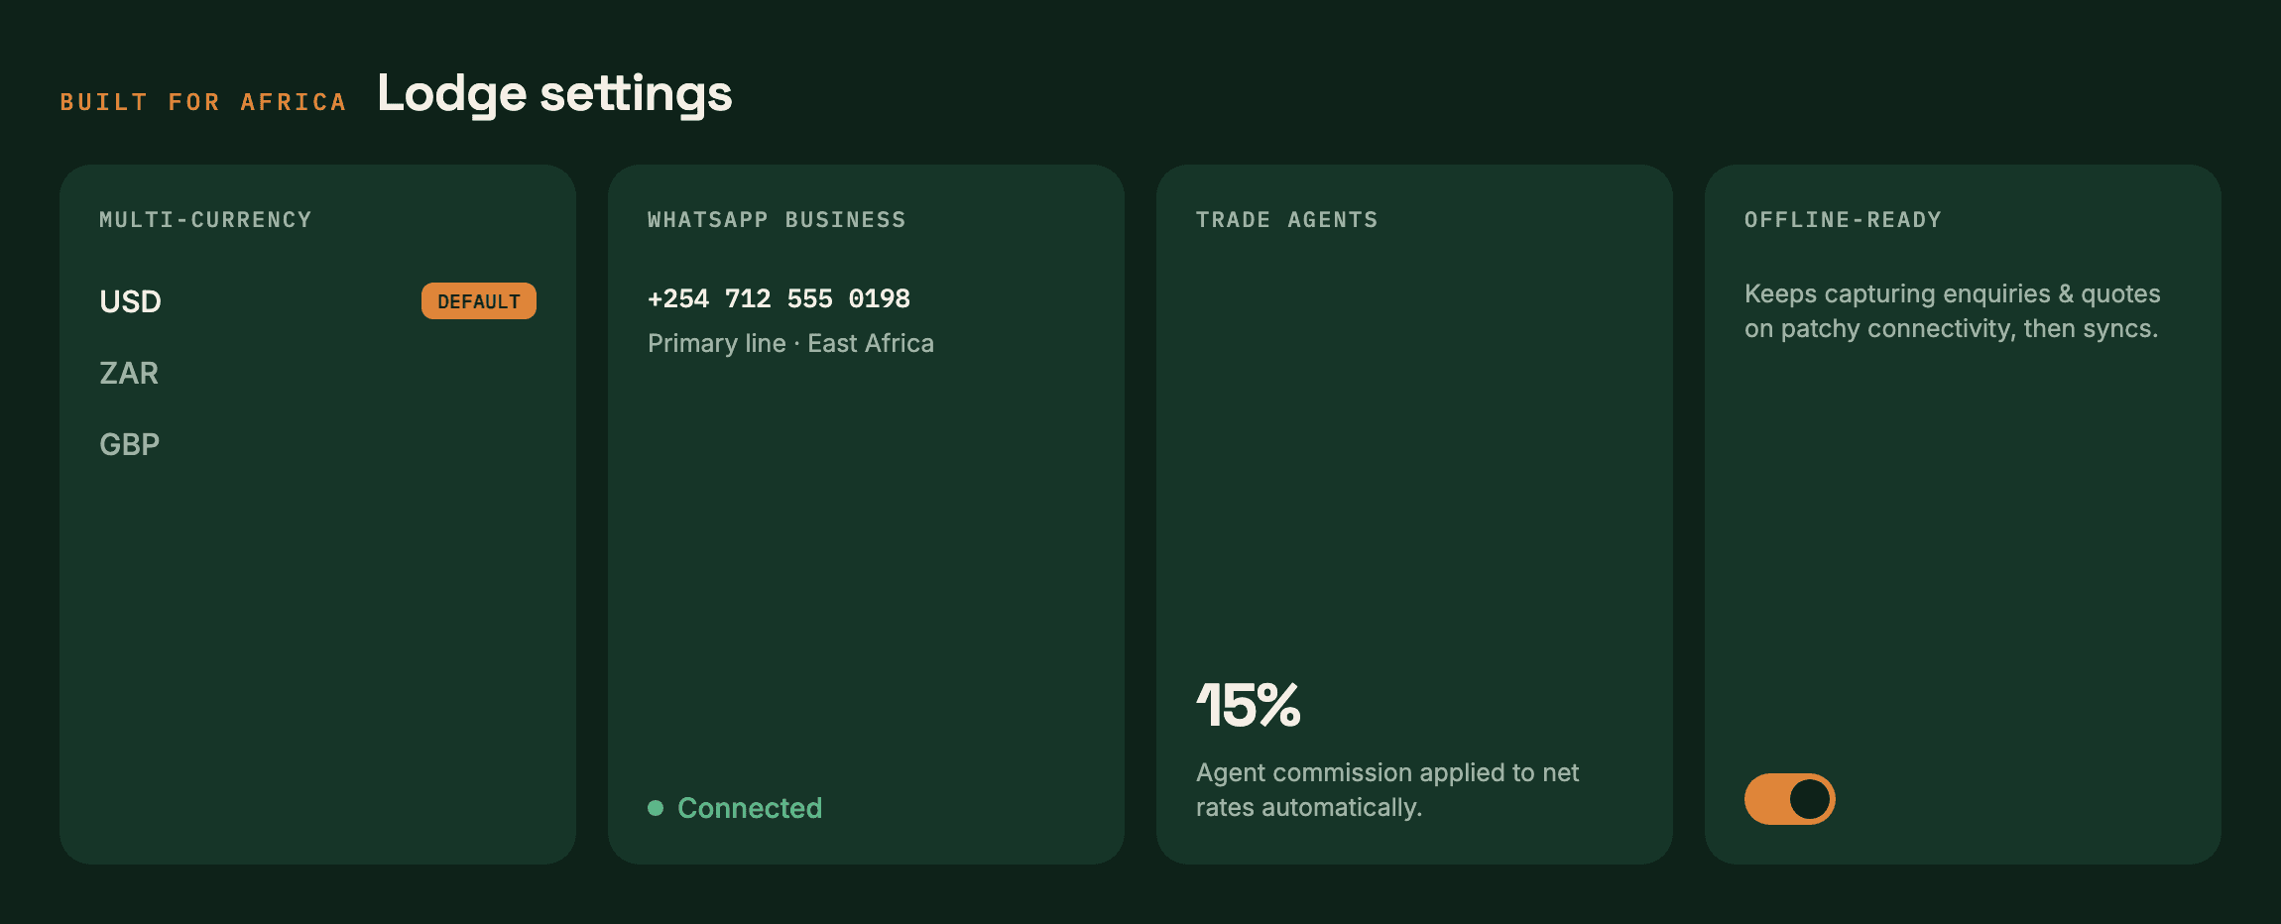Open the WhatsApp Business card heading
2281x924 pixels.
pyautogui.click(x=777, y=220)
